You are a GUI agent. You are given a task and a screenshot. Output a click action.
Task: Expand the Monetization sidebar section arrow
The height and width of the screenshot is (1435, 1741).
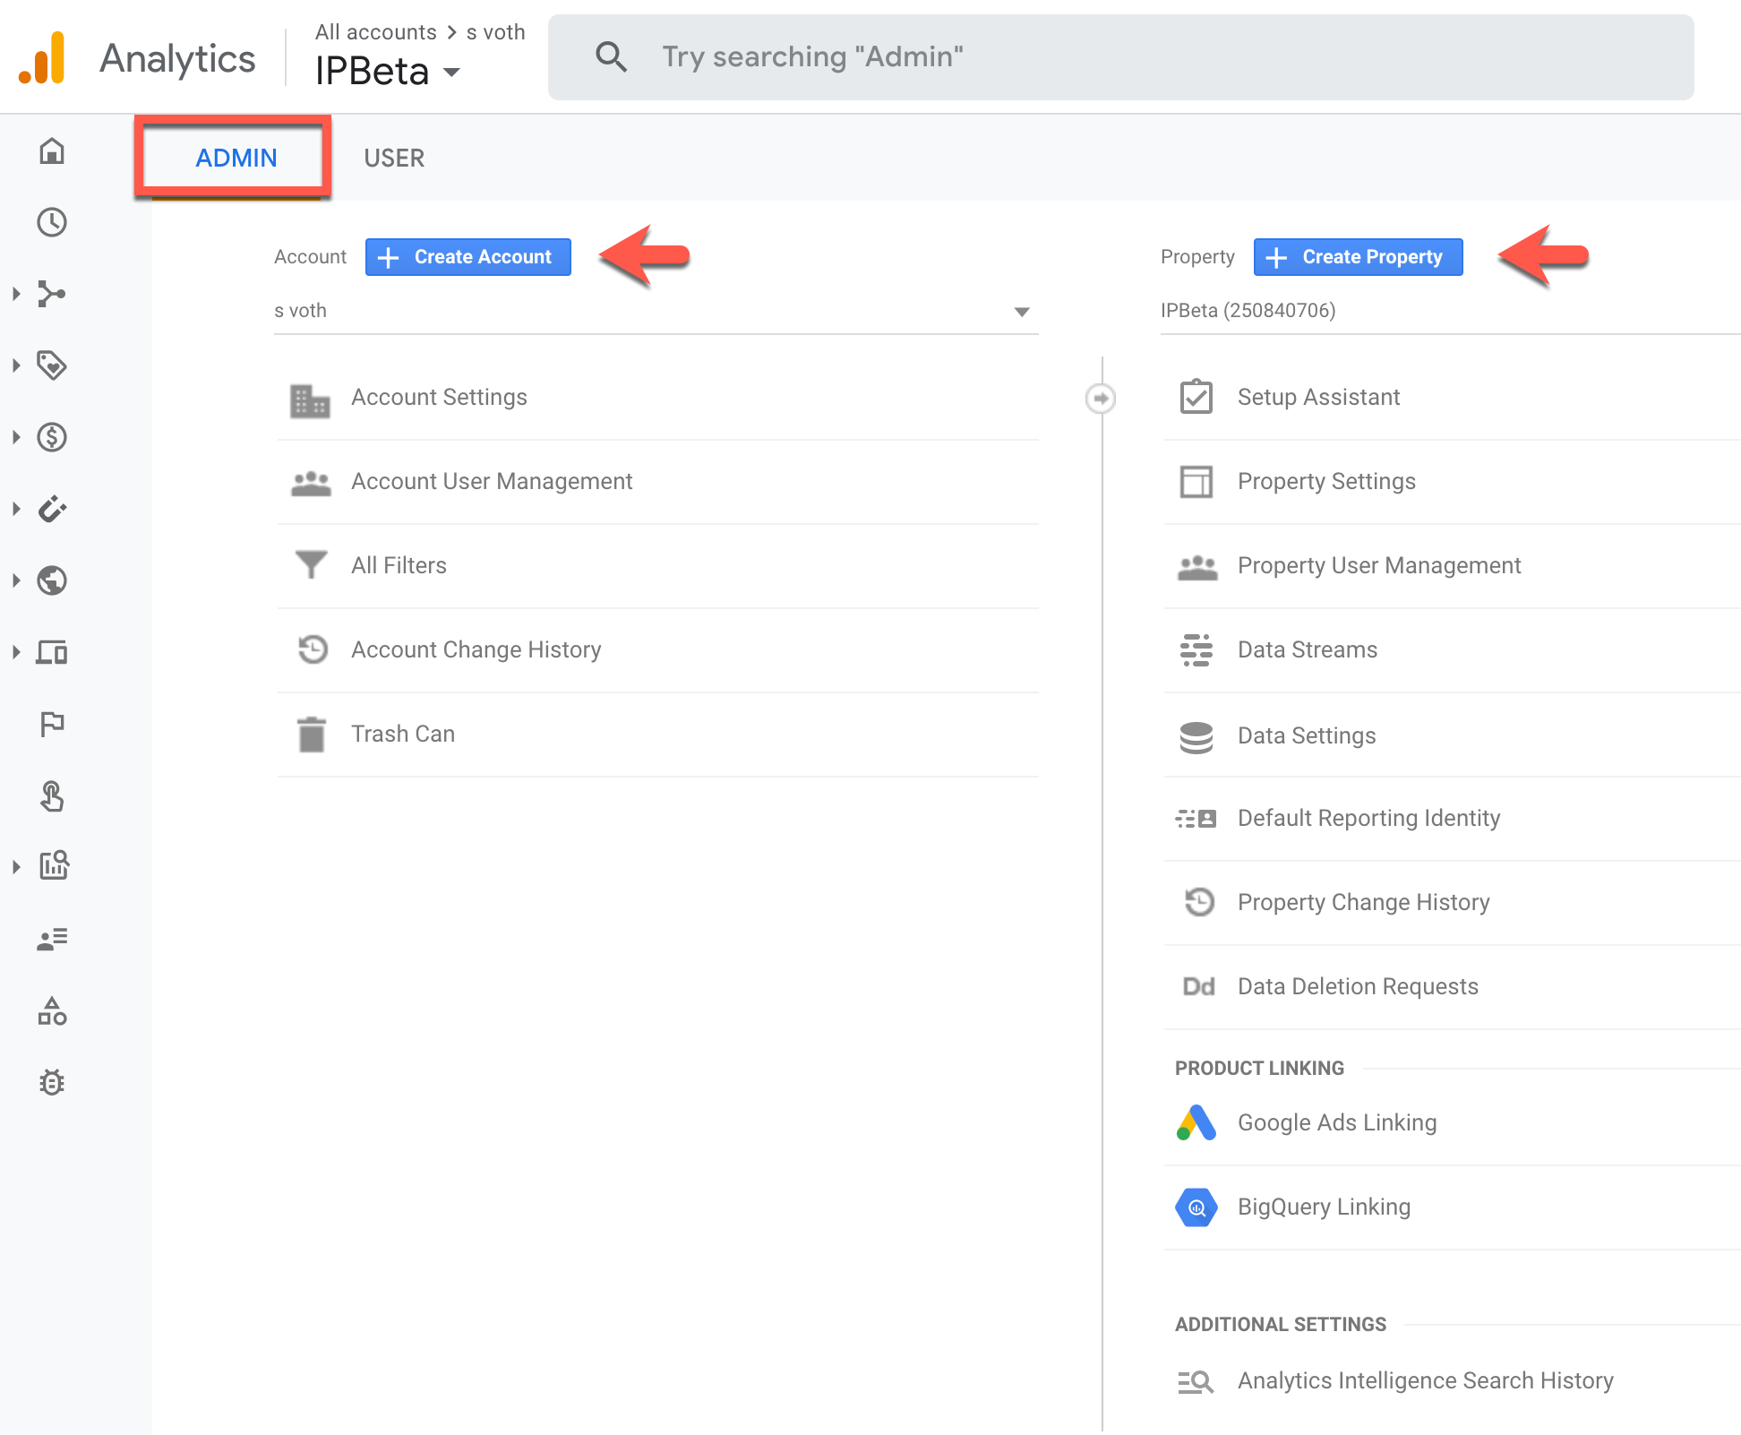(x=16, y=437)
